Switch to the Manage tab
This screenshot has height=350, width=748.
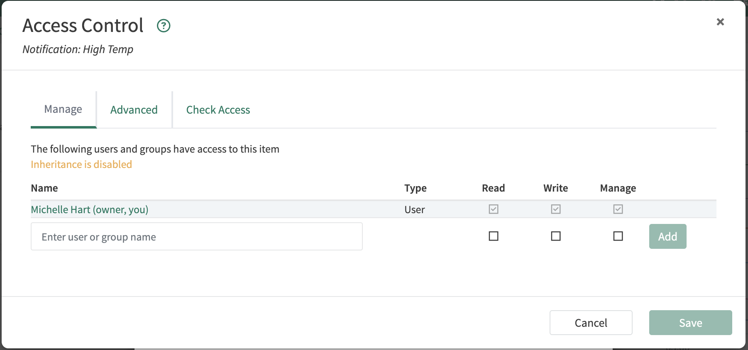tap(63, 109)
